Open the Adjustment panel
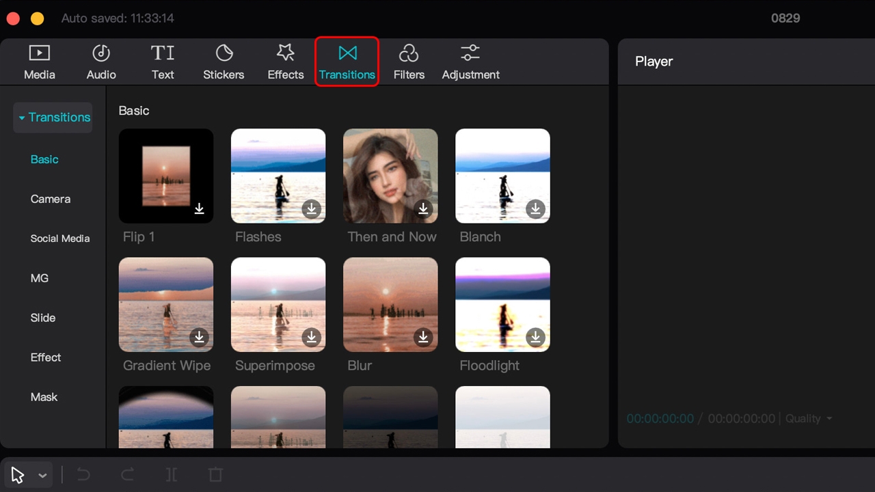The height and width of the screenshot is (492, 875). [470, 61]
